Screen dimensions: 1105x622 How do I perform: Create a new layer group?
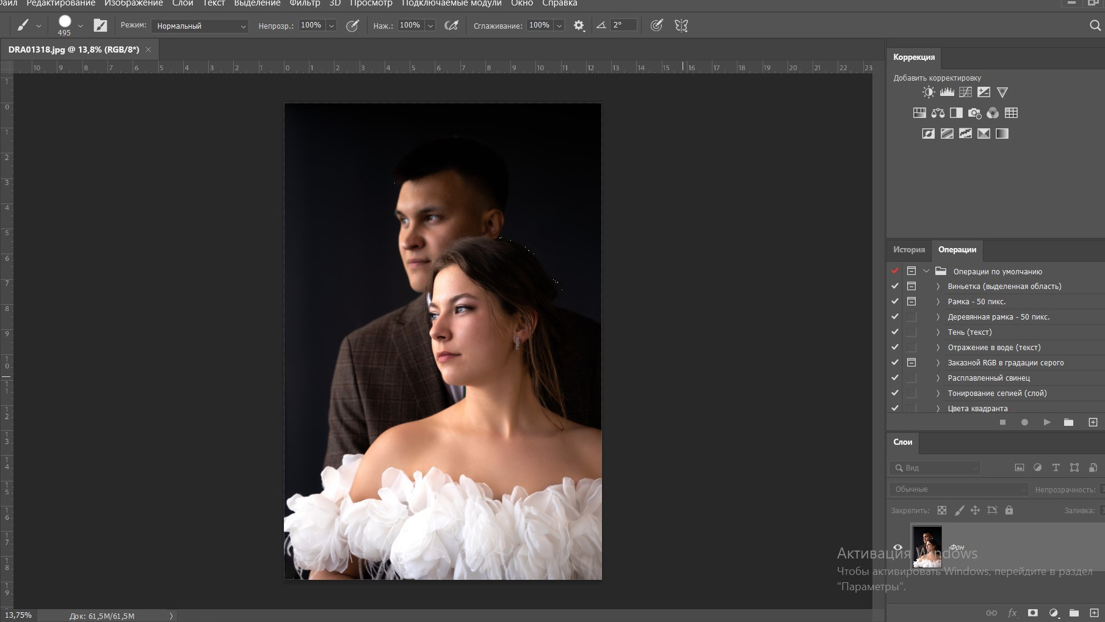(x=1074, y=613)
